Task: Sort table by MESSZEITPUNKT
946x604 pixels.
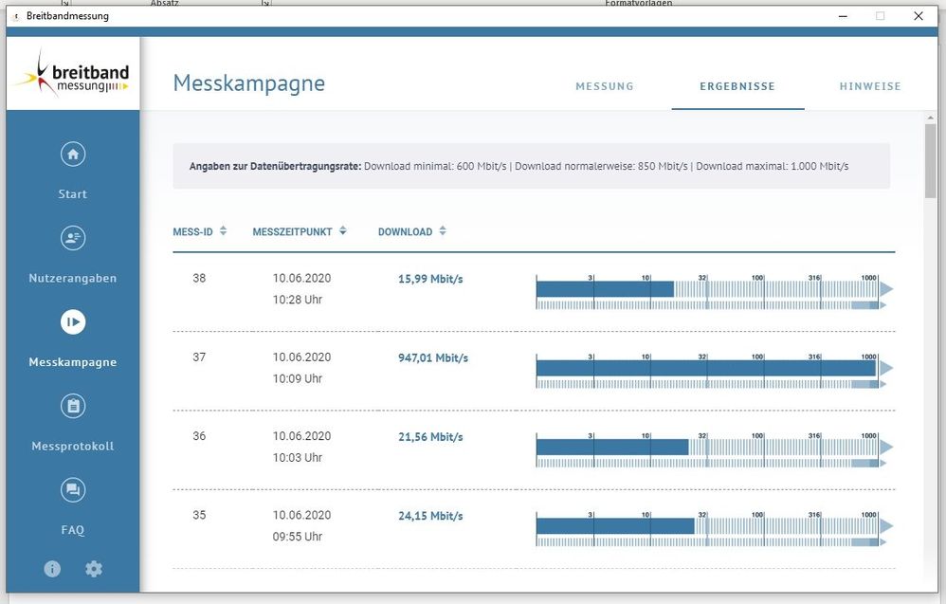Action: coord(300,231)
